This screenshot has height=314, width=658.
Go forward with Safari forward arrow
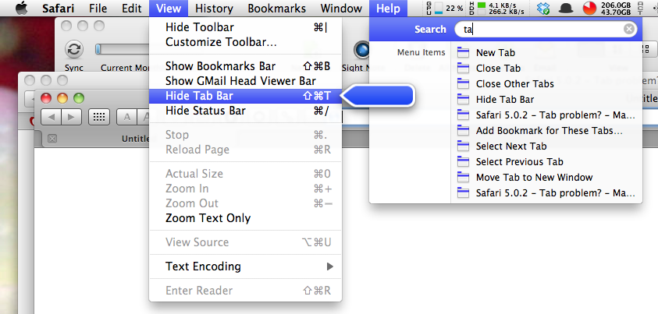[x=71, y=117]
